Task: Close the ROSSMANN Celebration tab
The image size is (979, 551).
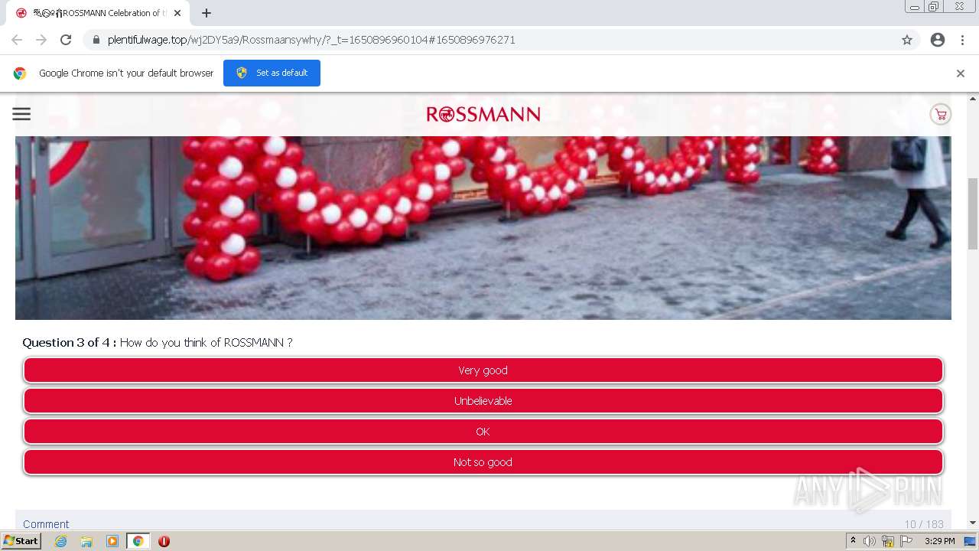Action: [x=177, y=13]
